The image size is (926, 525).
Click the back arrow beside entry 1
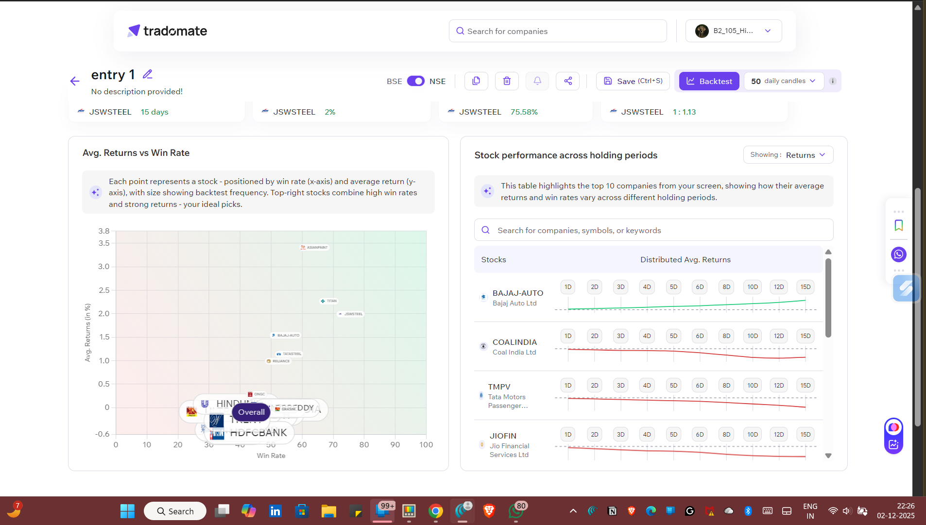pyautogui.click(x=75, y=81)
